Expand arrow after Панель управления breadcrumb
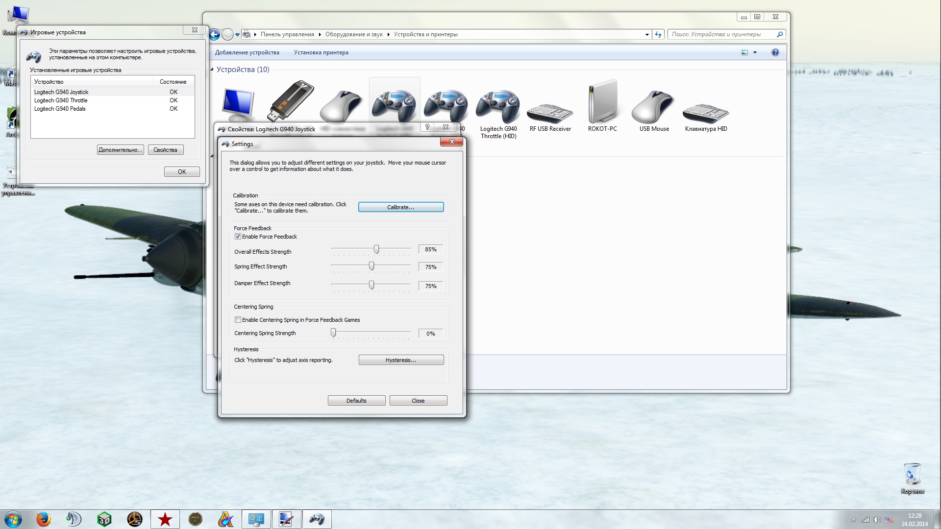The height and width of the screenshot is (529, 941). (x=320, y=34)
